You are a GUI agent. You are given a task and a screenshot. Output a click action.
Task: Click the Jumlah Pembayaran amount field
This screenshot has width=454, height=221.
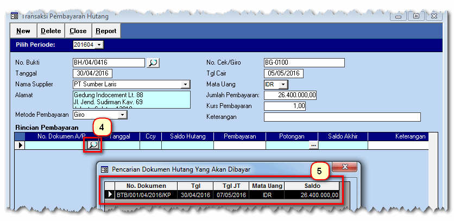[x=290, y=96]
